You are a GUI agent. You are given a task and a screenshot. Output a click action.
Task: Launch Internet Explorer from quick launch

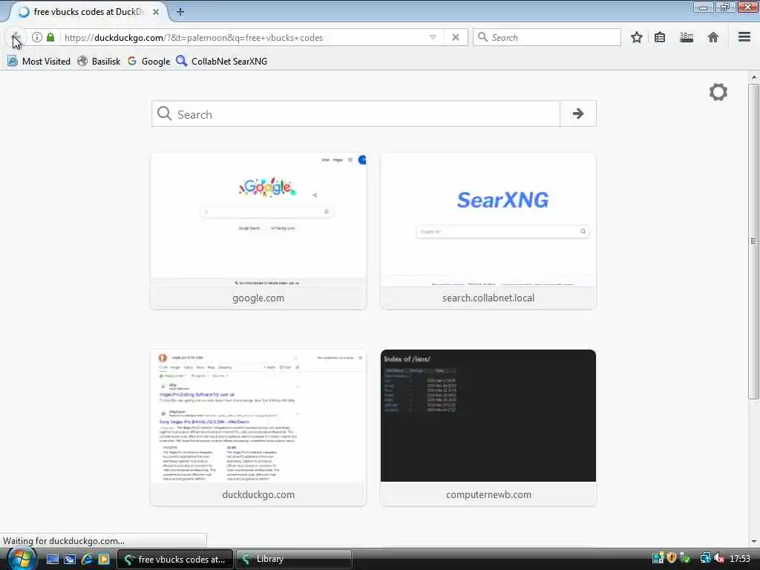[x=88, y=560]
